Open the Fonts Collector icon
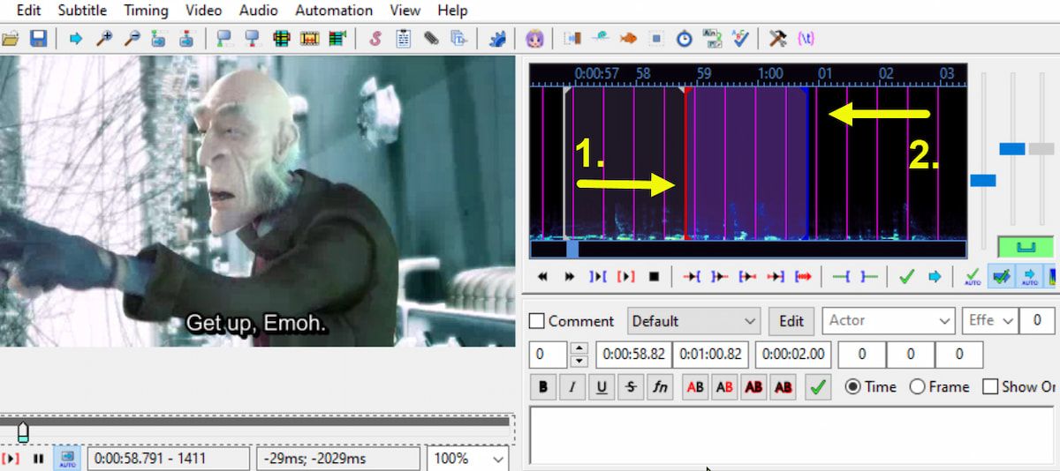The height and width of the screenshot is (471, 1060). click(458, 39)
